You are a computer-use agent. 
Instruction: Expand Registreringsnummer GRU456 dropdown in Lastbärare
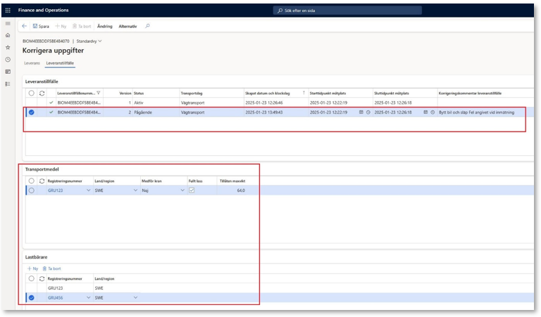[88, 297]
